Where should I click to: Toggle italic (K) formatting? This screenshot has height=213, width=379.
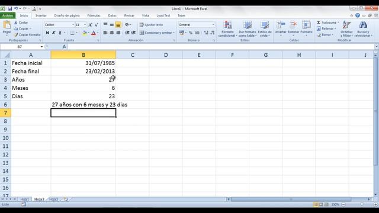[x=54, y=33]
